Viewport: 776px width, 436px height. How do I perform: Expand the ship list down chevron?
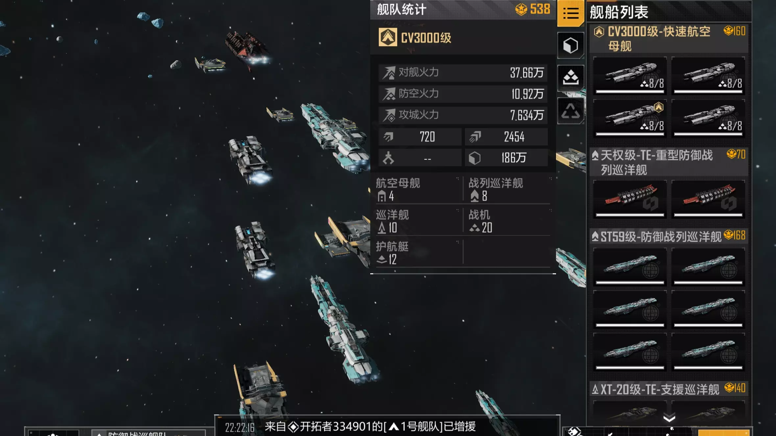[669, 418]
